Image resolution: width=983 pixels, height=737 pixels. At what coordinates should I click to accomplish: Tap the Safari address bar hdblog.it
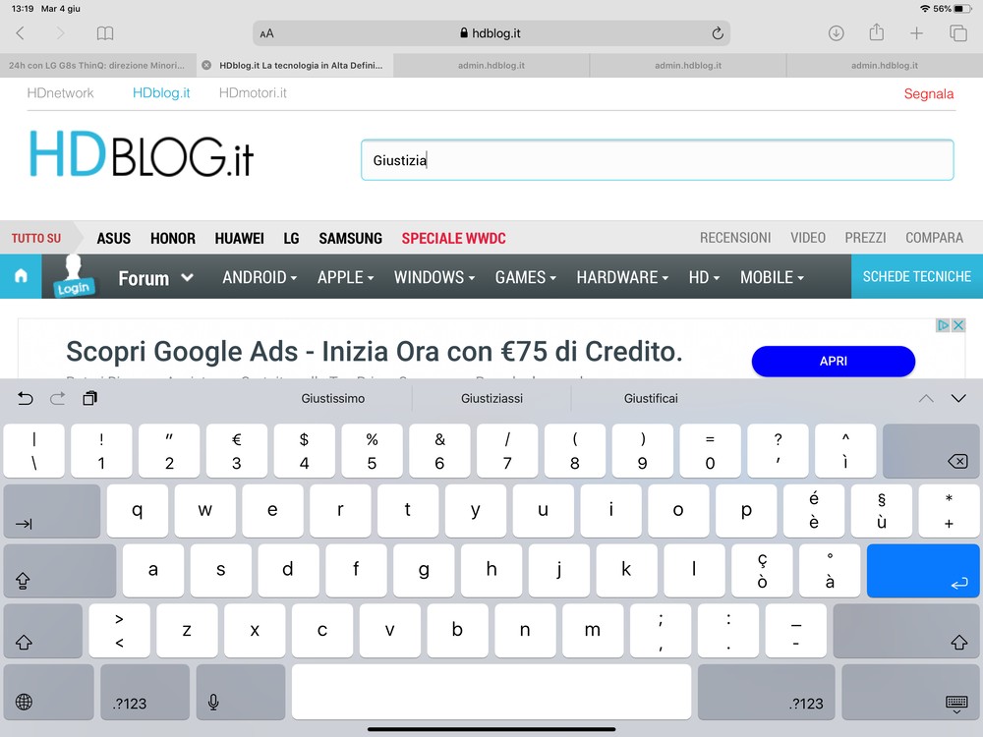491,33
